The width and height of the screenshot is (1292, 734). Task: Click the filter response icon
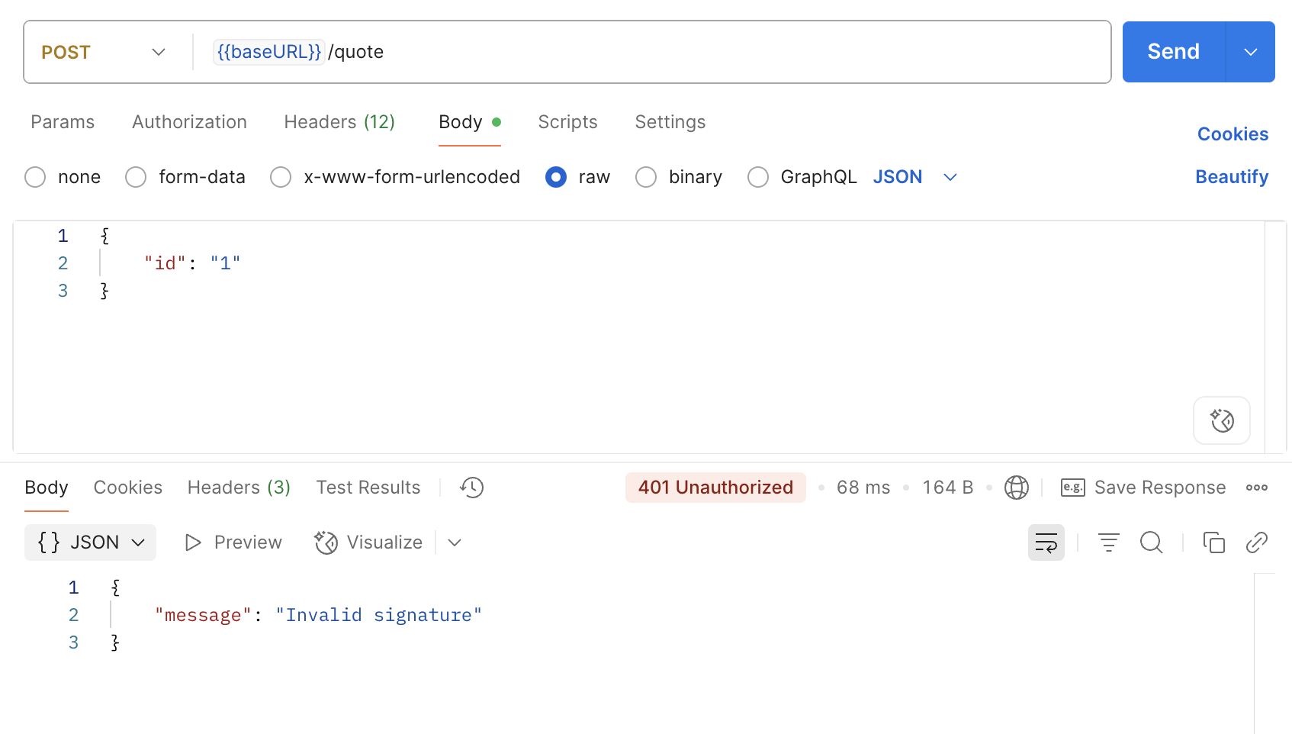click(1108, 542)
